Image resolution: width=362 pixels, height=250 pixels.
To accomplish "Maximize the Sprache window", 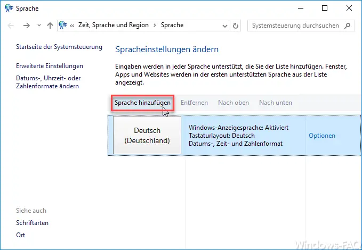I will click(x=325, y=9).
